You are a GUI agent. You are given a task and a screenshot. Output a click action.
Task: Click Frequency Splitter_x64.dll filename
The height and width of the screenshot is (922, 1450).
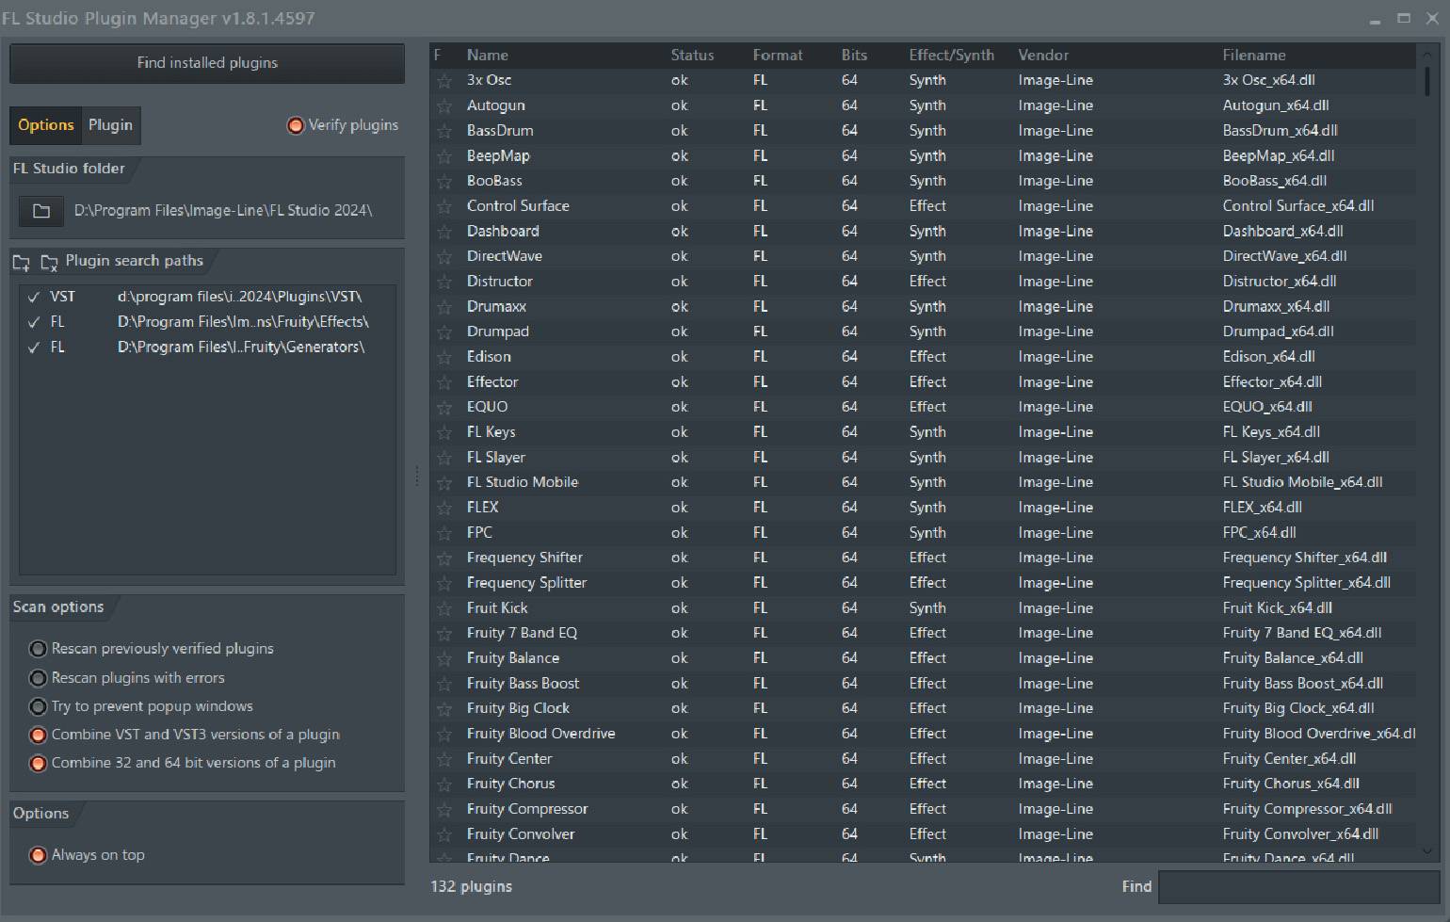(1307, 584)
